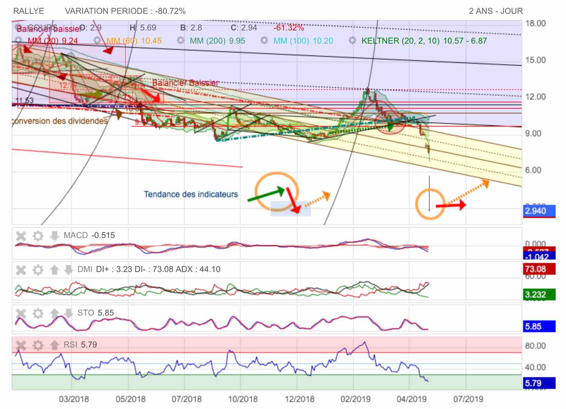Click the MM (100) 10.20 legend label
The image size is (566, 409).
coord(303,41)
